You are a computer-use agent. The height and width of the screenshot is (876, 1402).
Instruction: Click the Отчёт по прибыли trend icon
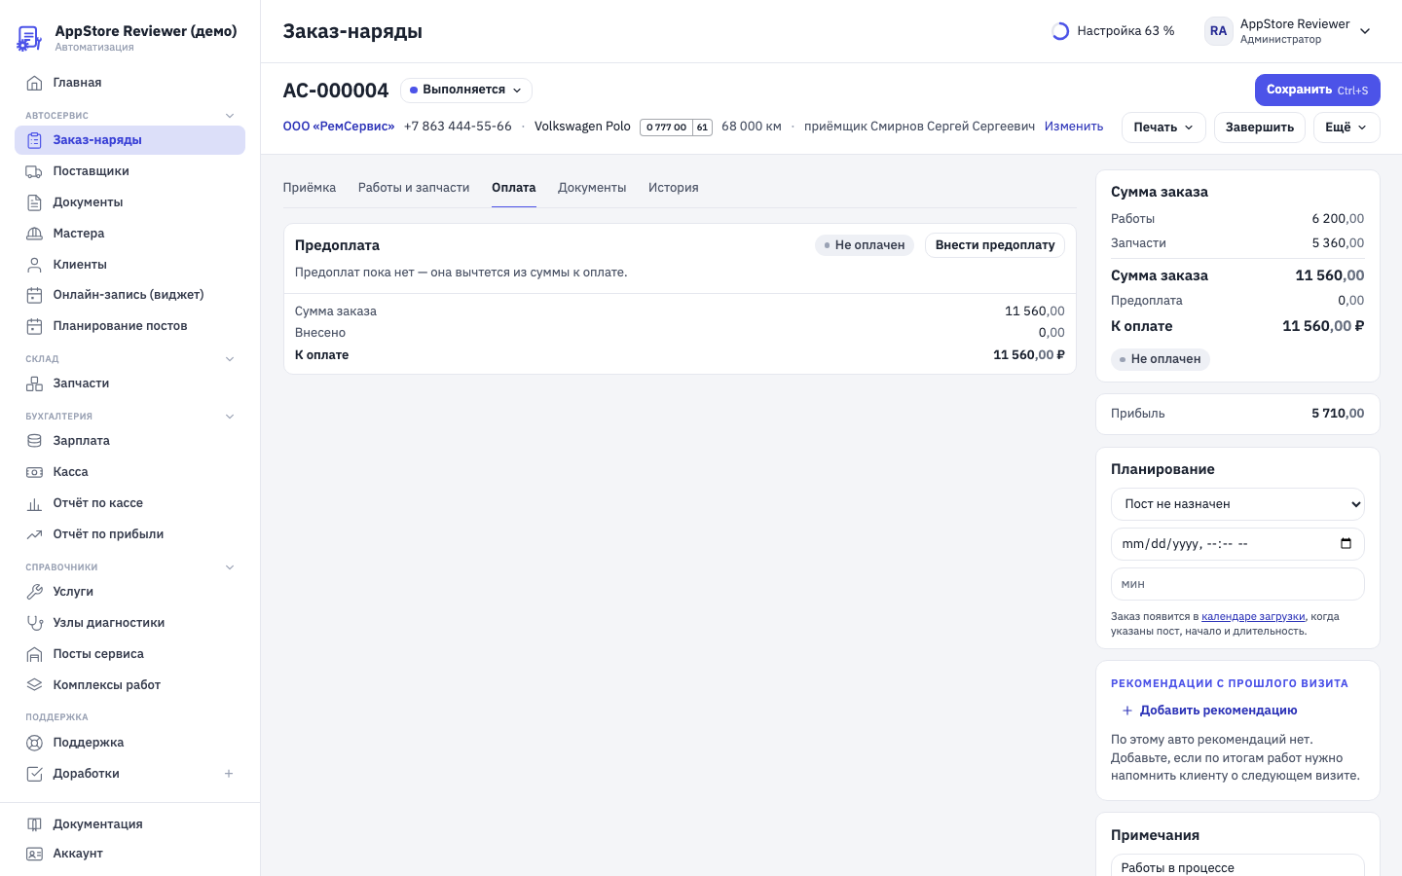tap(34, 534)
